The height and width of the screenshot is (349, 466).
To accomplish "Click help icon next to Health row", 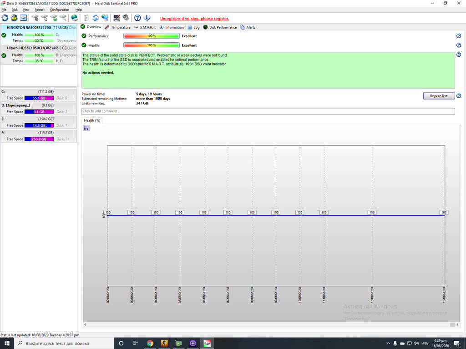I will pyautogui.click(x=459, y=45).
